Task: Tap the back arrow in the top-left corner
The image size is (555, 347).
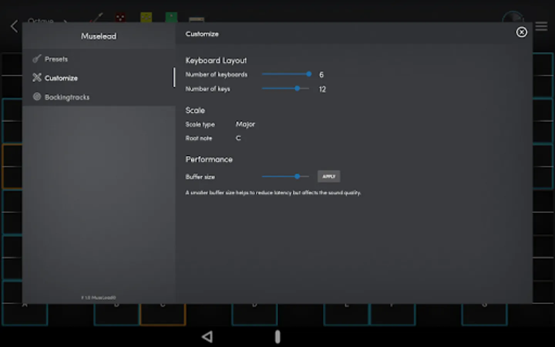Action: 14,26
